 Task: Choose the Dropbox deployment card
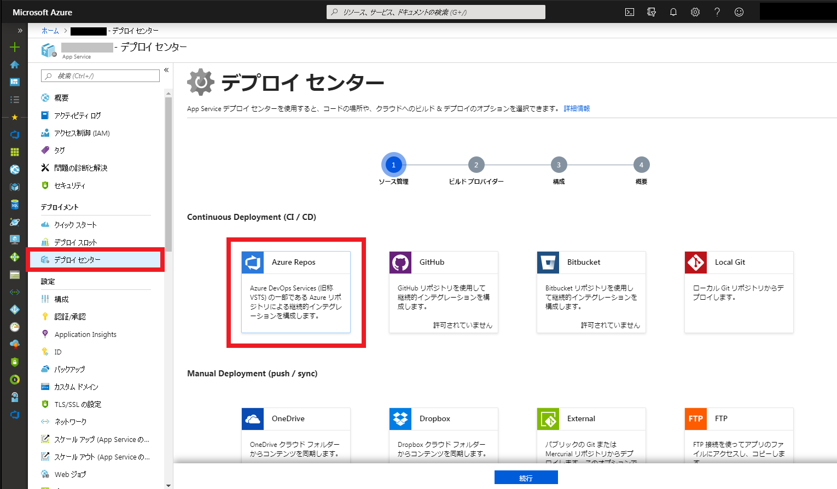point(444,435)
